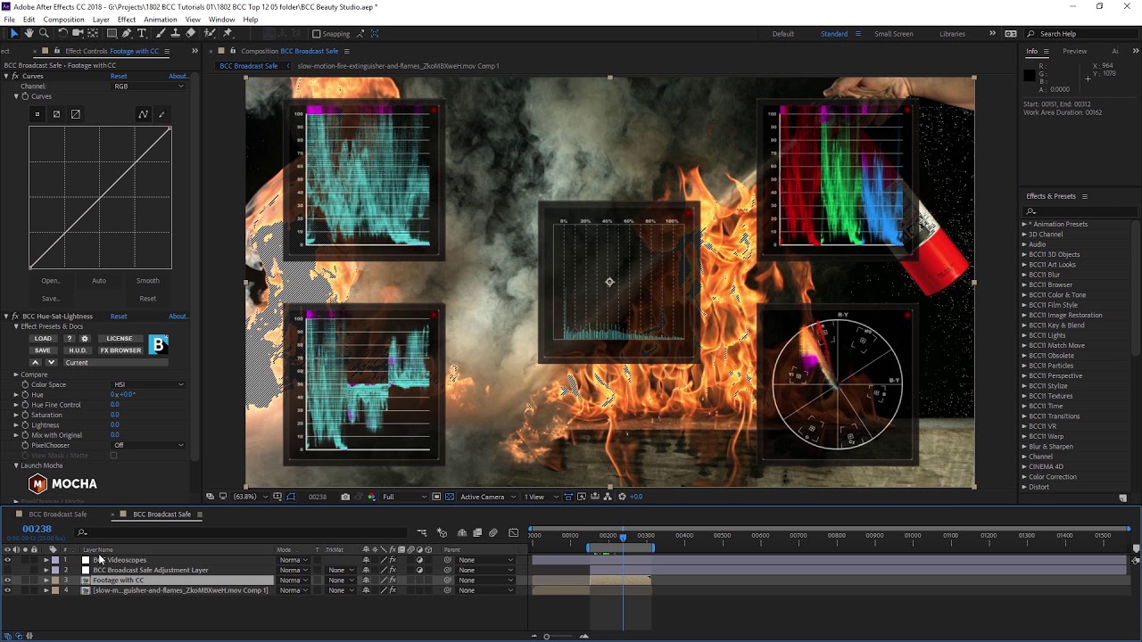Image resolution: width=1142 pixels, height=642 pixels.
Task: Open show channel and color management icon
Action: click(x=372, y=497)
